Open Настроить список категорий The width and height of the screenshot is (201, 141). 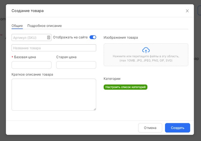(x=126, y=87)
